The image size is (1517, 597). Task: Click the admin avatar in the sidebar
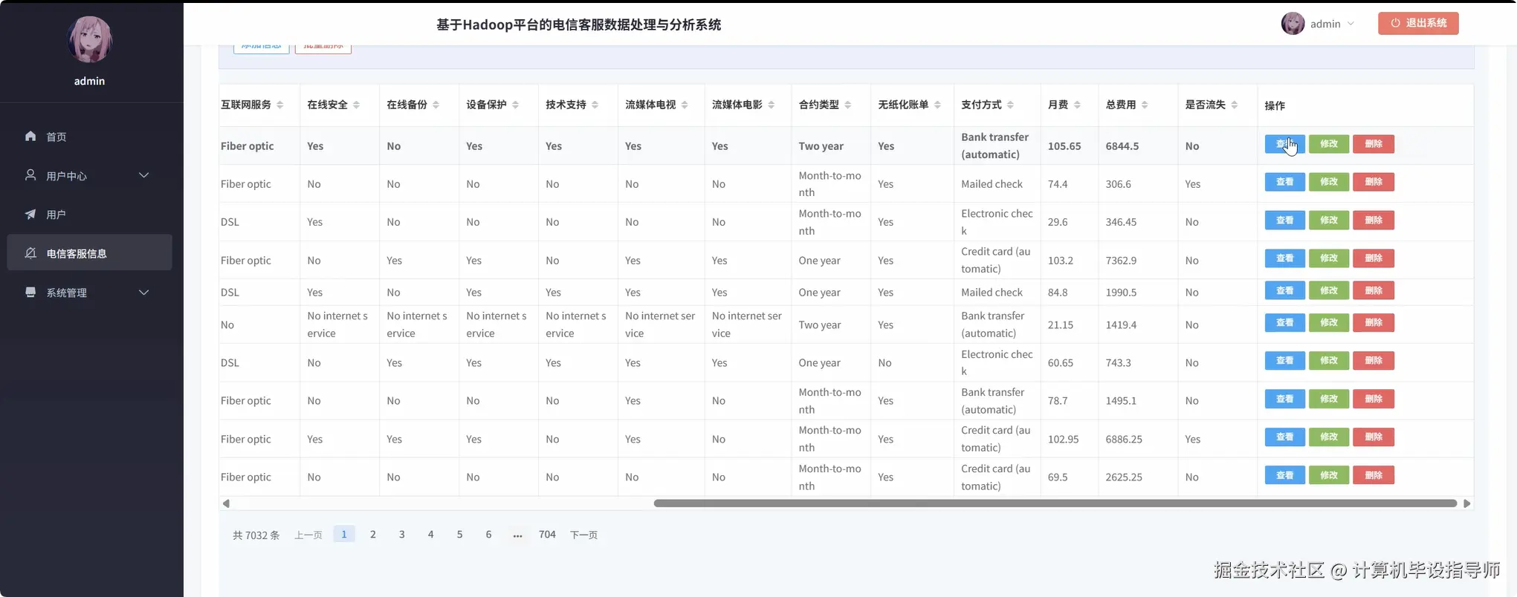(x=89, y=39)
